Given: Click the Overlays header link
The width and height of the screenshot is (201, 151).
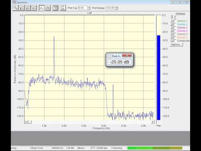Looking at the screenshot, I should pos(180,14).
